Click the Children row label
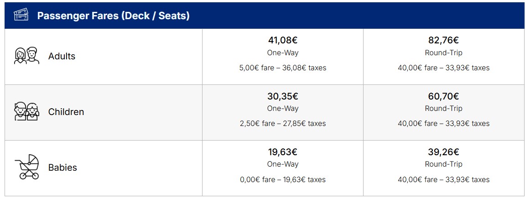The height and width of the screenshot is (199, 525). (x=66, y=112)
